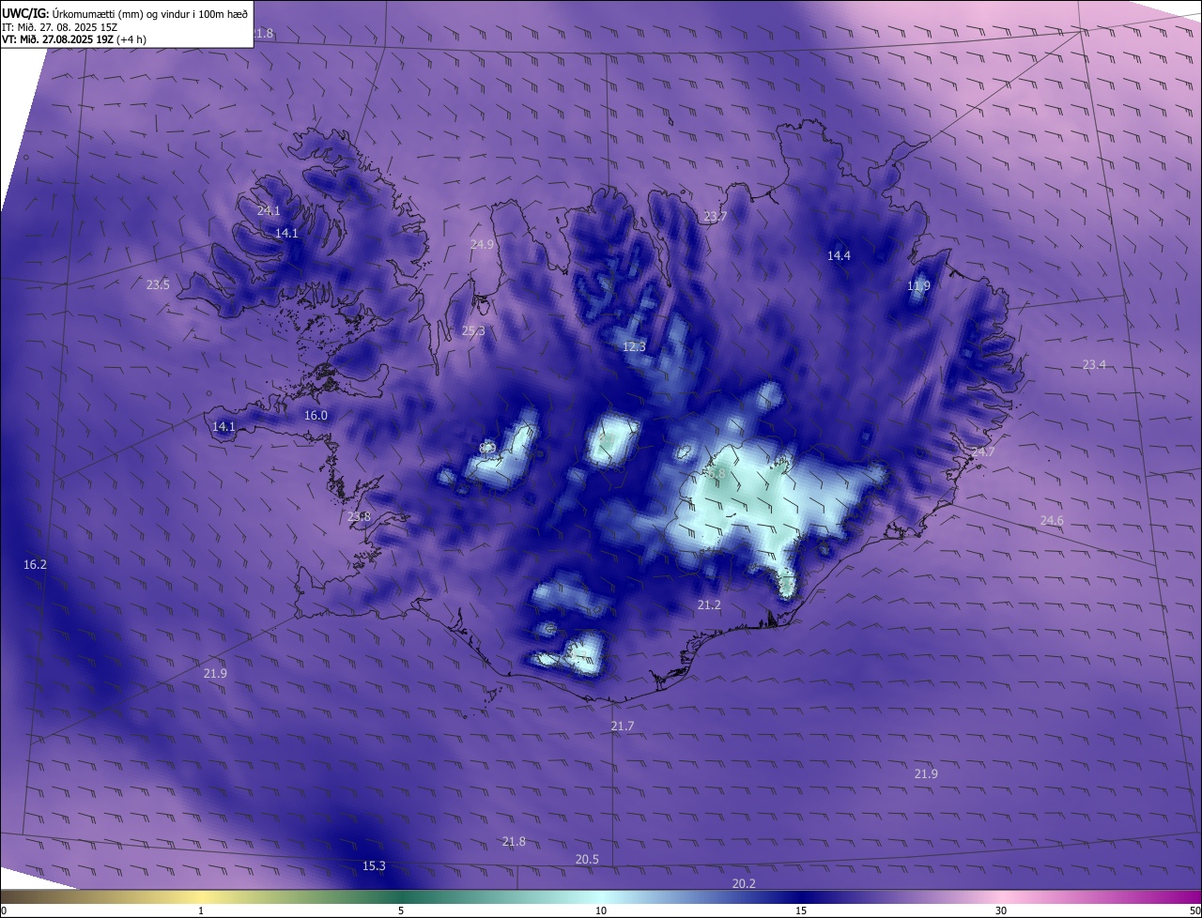Viewport: 1202px width, 918px height.
Task: Select the 30 tick on color legend
Action: tap(1001, 910)
